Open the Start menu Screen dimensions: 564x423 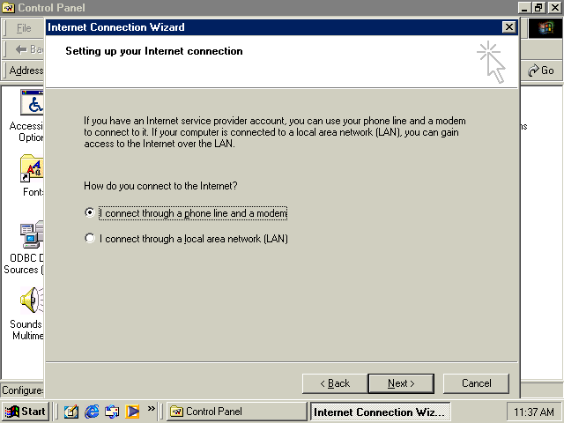[x=26, y=412]
